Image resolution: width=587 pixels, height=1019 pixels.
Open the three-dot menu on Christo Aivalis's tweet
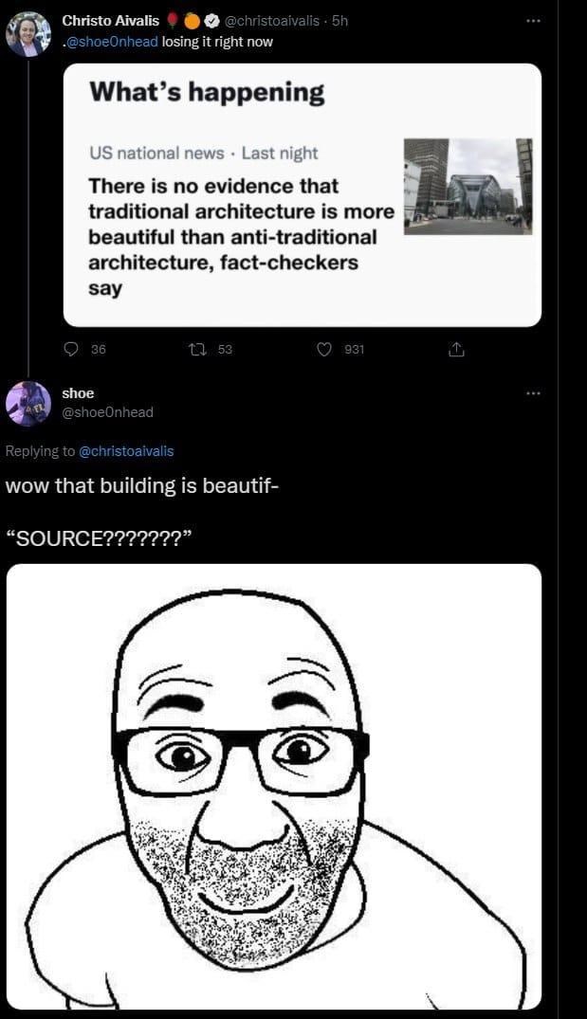point(533,21)
